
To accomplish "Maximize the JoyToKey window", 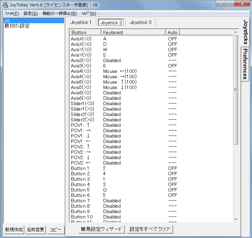I will [x=229, y=3].
